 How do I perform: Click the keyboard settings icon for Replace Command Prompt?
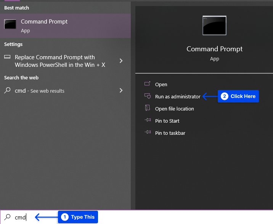[7, 57]
